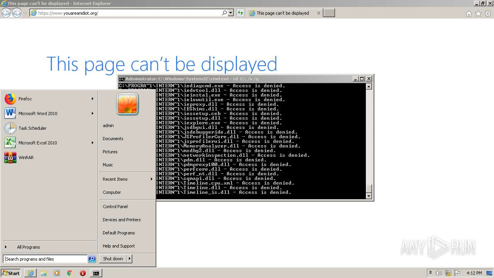494x278 pixels.
Task: Open Windows Explorer from taskbar
Action: [x=44, y=273]
